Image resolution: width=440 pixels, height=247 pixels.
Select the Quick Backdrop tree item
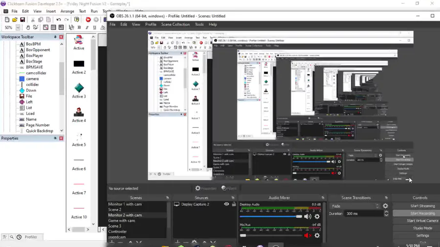39,131
